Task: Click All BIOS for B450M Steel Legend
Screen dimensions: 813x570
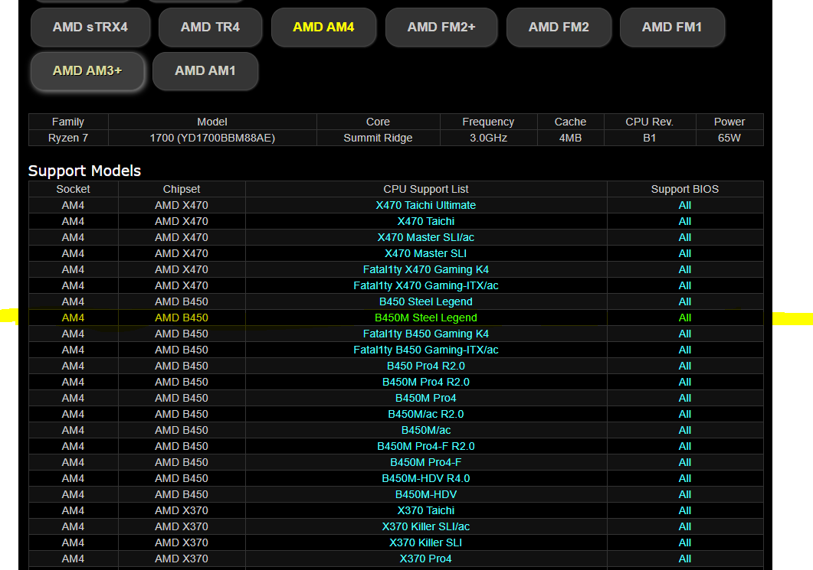Action: (685, 318)
